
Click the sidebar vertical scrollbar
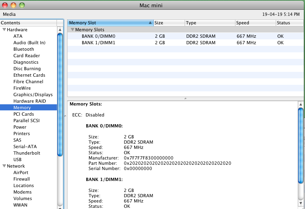[x=60, y=93]
